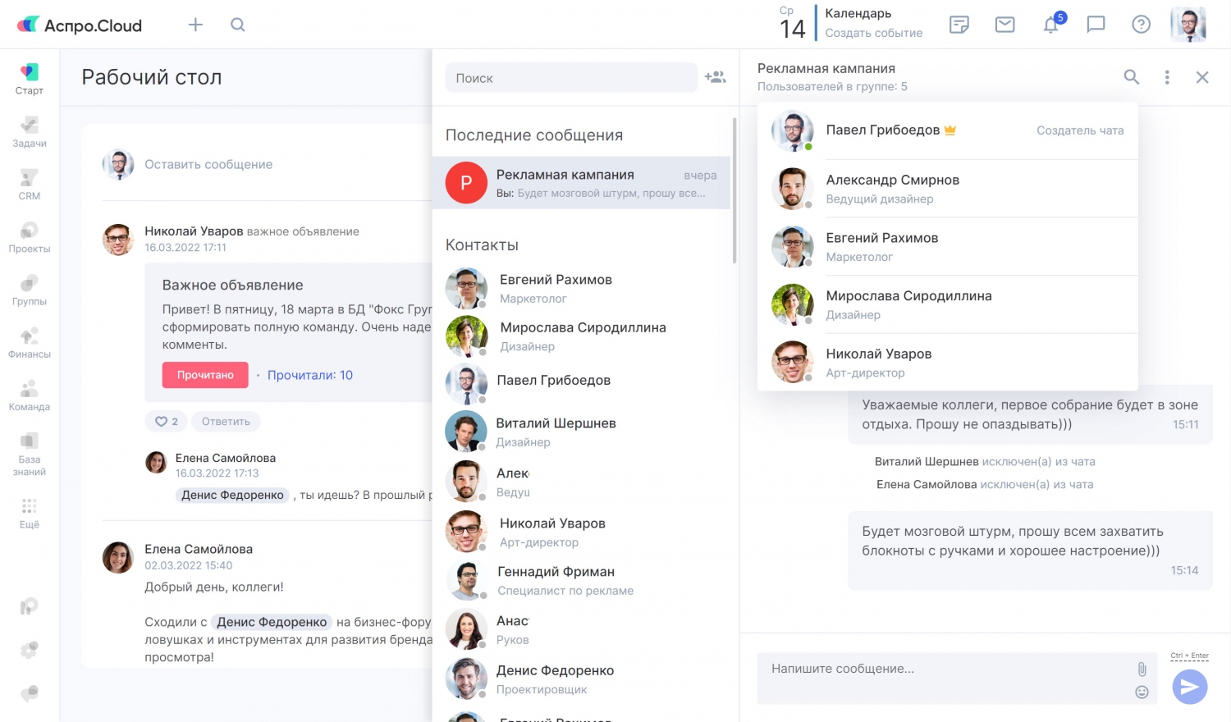Viewport: 1231px width, 722px height.
Task: Open the help question mark icon
Action: tap(1141, 25)
